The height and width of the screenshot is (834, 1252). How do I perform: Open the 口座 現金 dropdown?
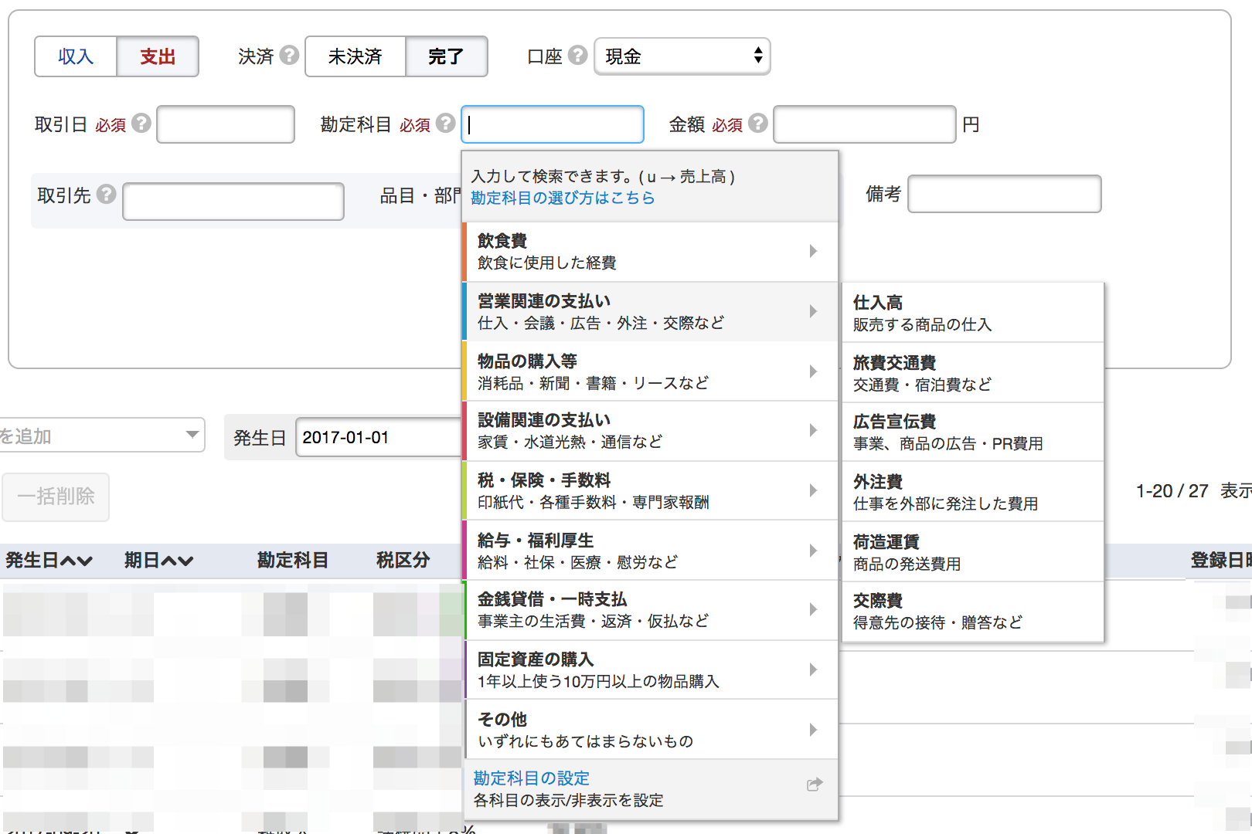click(682, 56)
